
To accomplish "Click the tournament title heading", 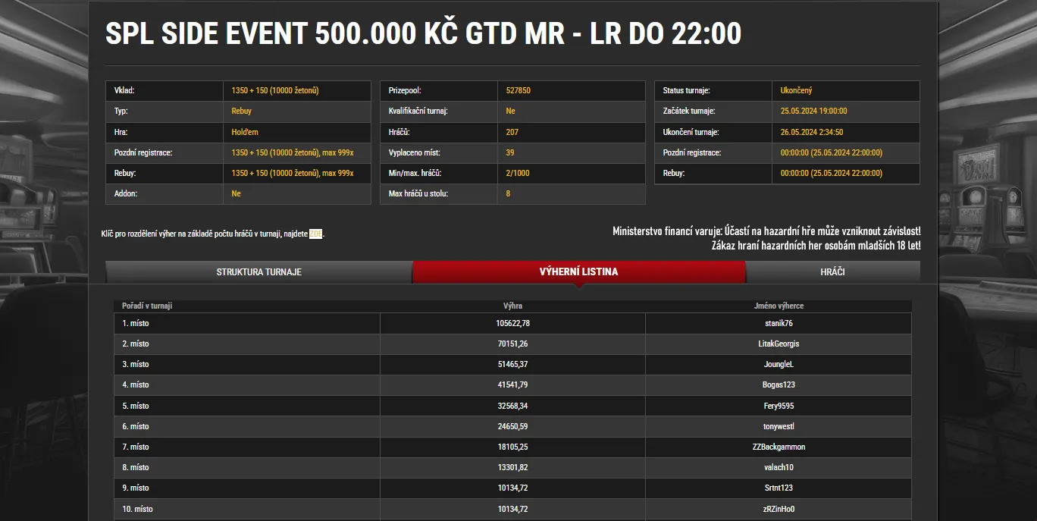I will (x=423, y=33).
